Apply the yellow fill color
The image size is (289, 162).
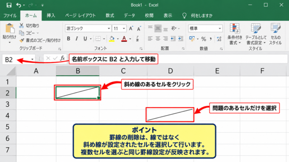[x=112, y=39]
